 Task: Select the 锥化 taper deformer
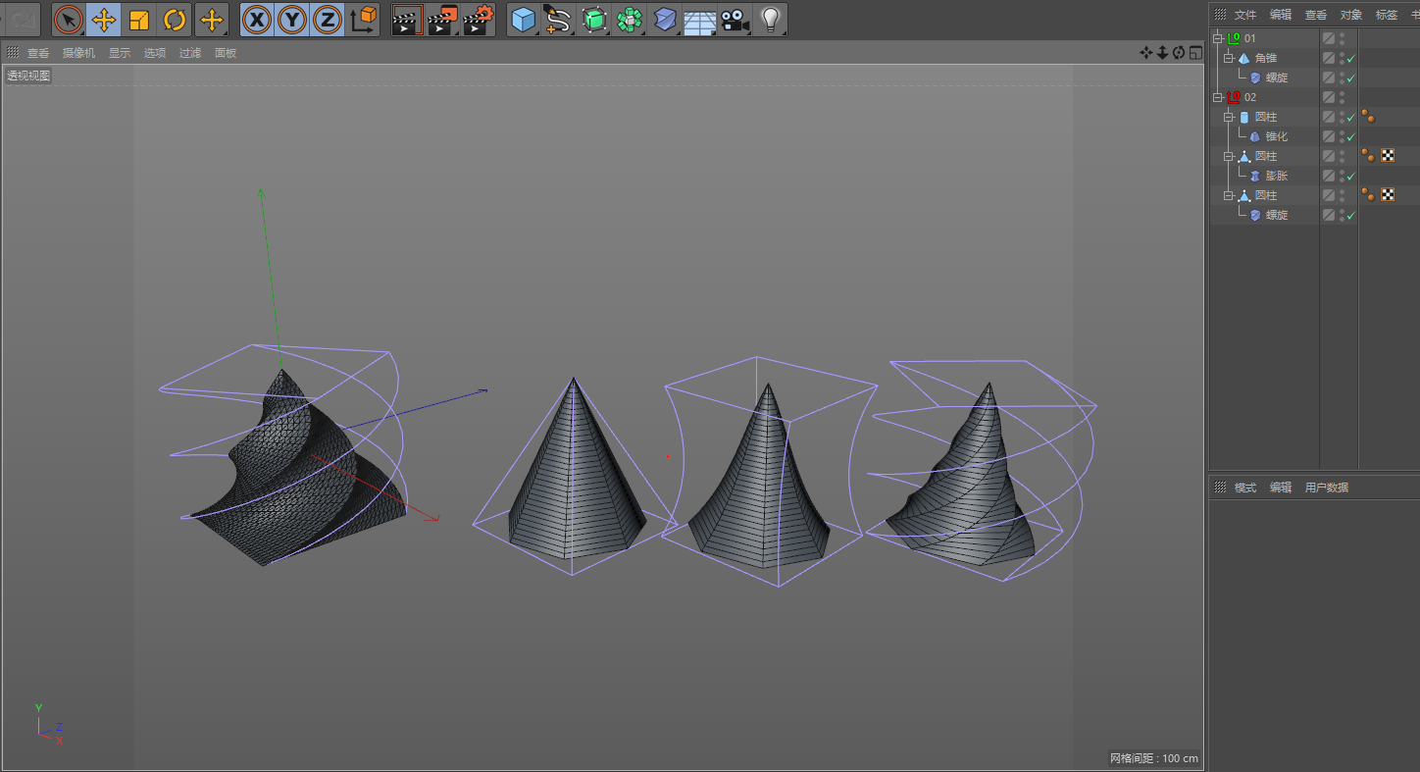[x=1277, y=136]
